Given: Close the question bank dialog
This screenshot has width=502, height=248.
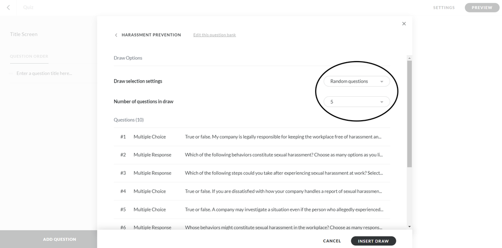Looking at the screenshot, I should coord(404,24).
